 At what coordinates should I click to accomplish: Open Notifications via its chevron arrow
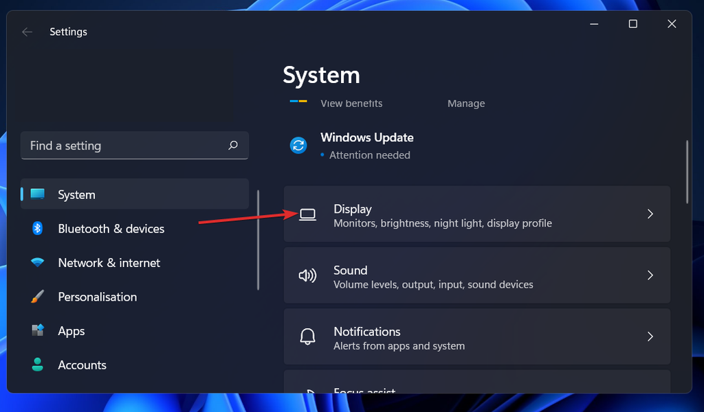click(650, 336)
